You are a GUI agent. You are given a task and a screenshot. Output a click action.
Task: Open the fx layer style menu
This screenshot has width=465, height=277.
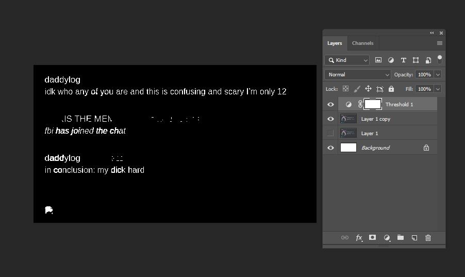[359, 237]
